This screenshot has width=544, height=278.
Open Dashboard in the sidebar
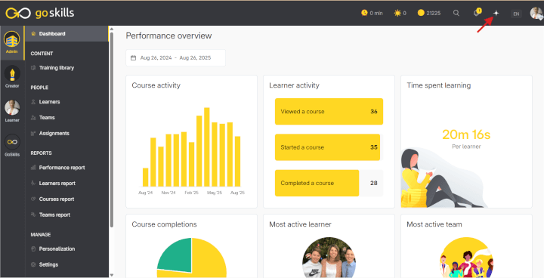pyautogui.click(x=66, y=34)
